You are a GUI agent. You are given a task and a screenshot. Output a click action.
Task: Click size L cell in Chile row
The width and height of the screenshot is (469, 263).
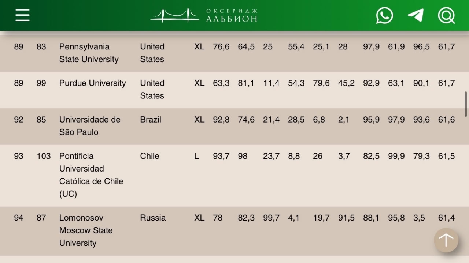[197, 156]
